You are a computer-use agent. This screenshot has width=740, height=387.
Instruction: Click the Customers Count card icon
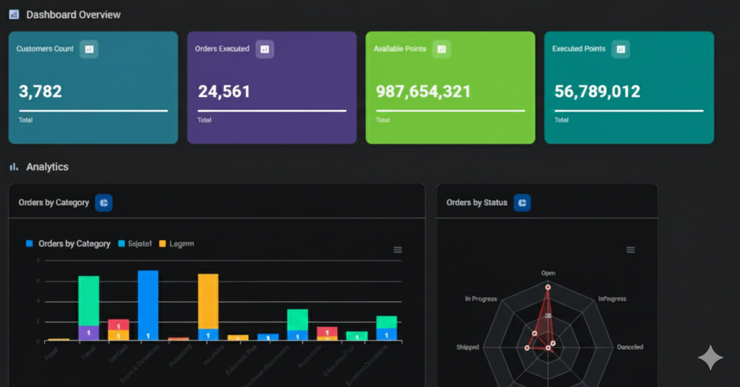point(89,49)
